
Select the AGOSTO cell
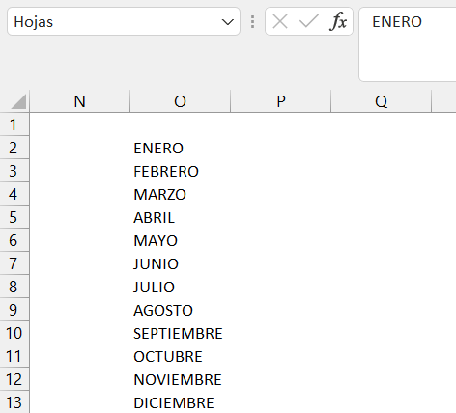181,310
